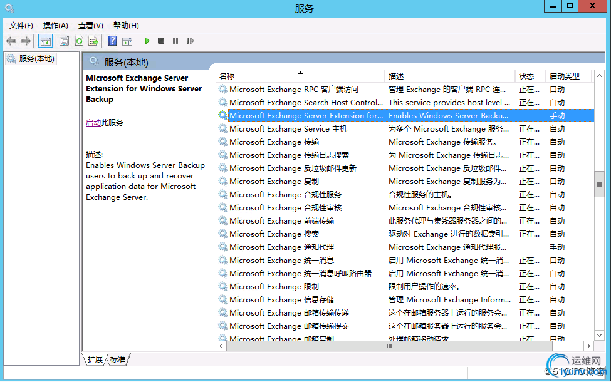
Task: Select the Microsoft Exchange 限制 service
Action: point(405,287)
